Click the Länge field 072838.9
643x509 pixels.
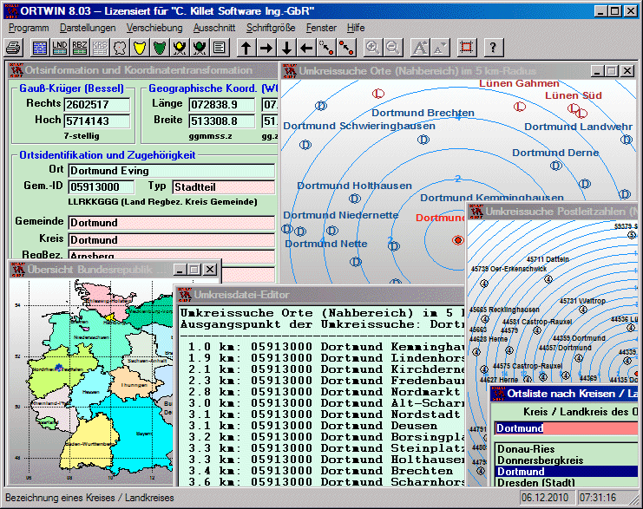point(222,105)
